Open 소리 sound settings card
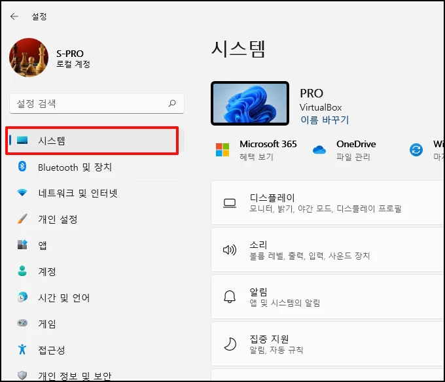This screenshot has width=445, height=382. click(x=327, y=250)
